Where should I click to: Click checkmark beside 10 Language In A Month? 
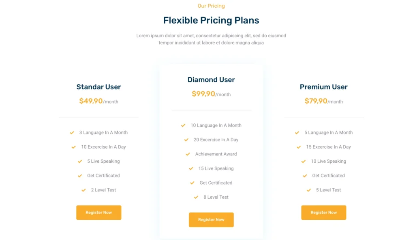click(183, 125)
